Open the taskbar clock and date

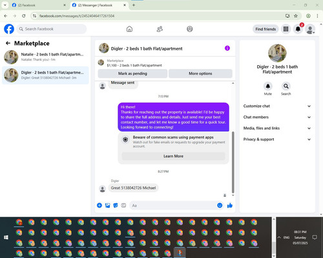tap(300, 237)
